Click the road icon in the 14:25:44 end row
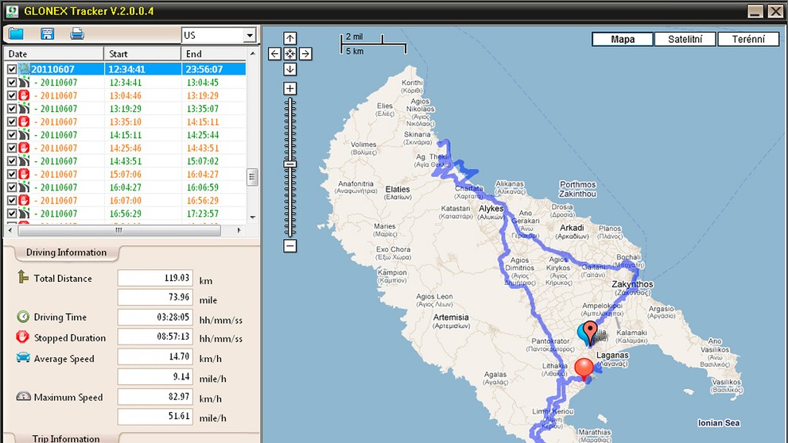Image resolution: width=788 pixels, height=443 pixels. tap(24, 134)
